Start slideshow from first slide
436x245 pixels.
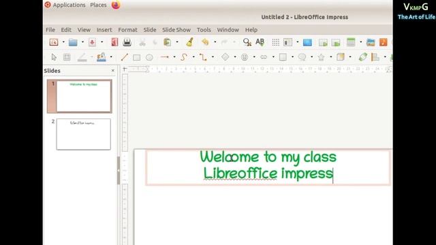[323, 42]
